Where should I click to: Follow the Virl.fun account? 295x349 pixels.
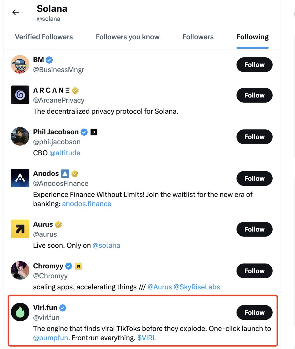(254, 313)
